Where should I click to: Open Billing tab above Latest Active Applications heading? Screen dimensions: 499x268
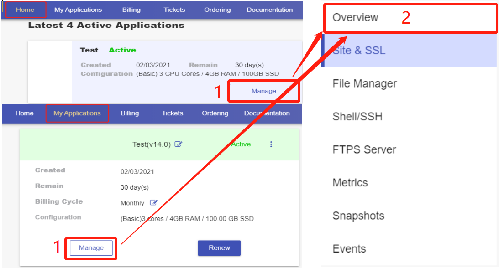[x=131, y=10]
